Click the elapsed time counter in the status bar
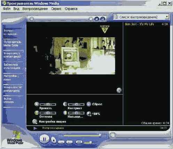The image size is (173, 149). [x=164, y=128]
